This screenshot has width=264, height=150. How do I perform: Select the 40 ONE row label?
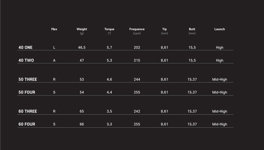coord(25,47)
